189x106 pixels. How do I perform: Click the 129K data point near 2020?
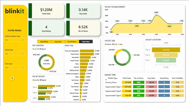tap(169, 24)
